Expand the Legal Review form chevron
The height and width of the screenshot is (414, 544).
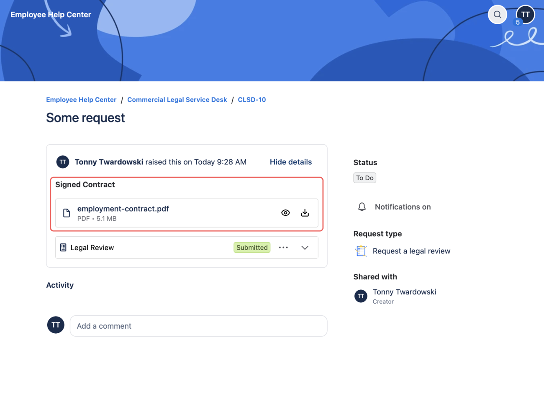(x=305, y=248)
